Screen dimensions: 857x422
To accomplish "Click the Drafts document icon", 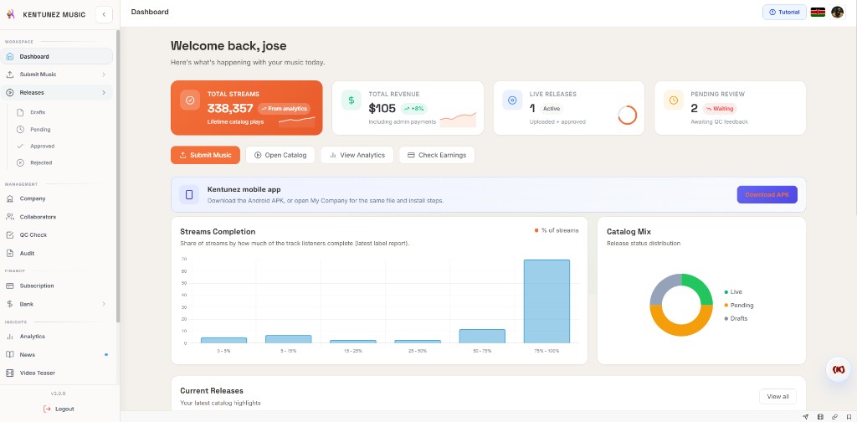I will coord(20,112).
